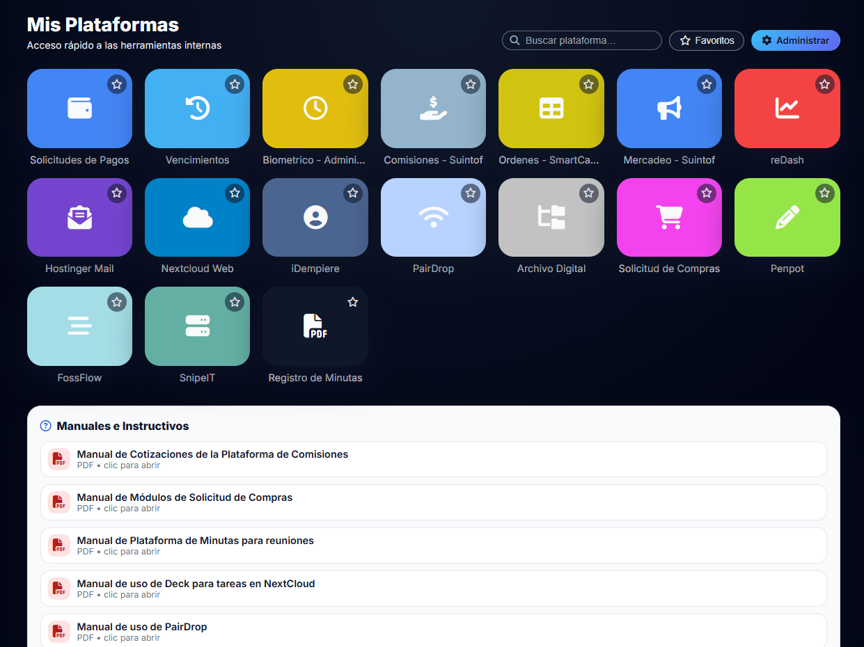Open the Penpot pencil tile
The width and height of the screenshot is (864, 647).
(787, 218)
